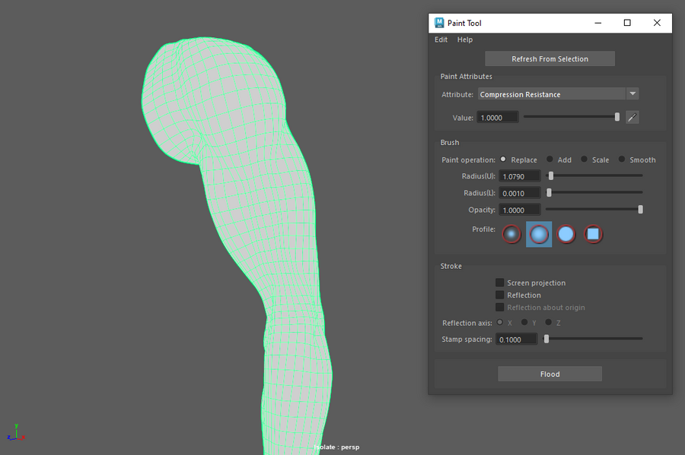Enable the Screen projection checkbox
The image size is (685, 455).
[500, 283]
